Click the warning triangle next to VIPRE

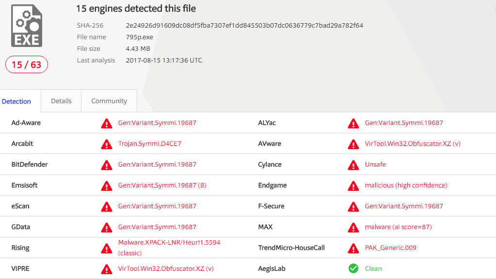(106, 268)
